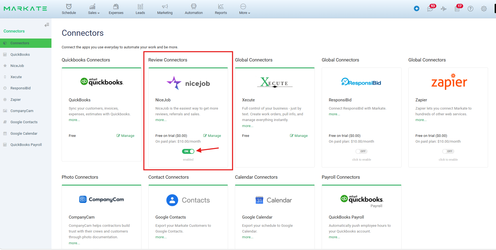Open the Reports chart icon
The height and width of the screenshot is (250, 496).
point(221,6)
